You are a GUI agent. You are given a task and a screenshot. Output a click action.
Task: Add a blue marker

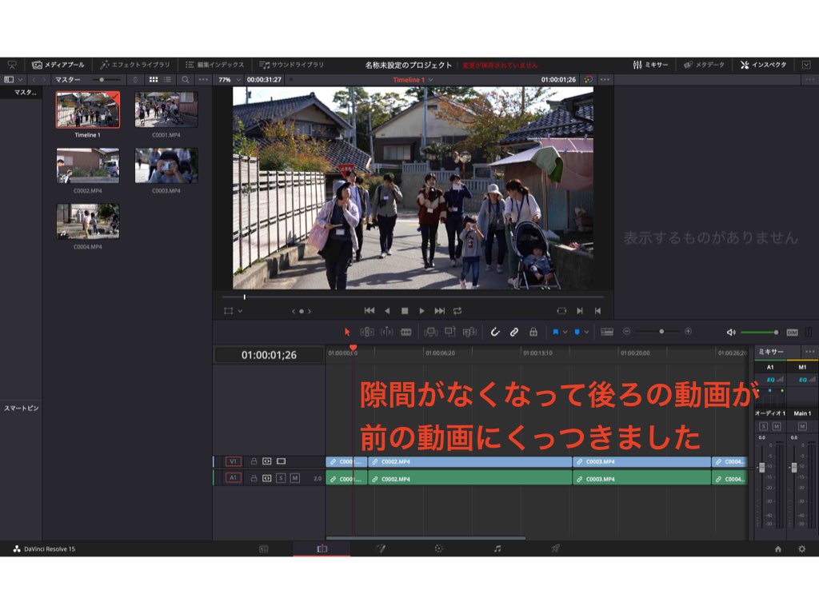pyautogui.click(x=577, y=332)
